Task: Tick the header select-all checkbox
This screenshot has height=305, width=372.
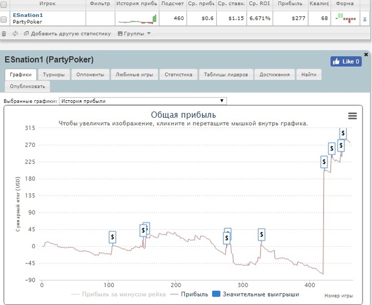Action: [4, 4]
